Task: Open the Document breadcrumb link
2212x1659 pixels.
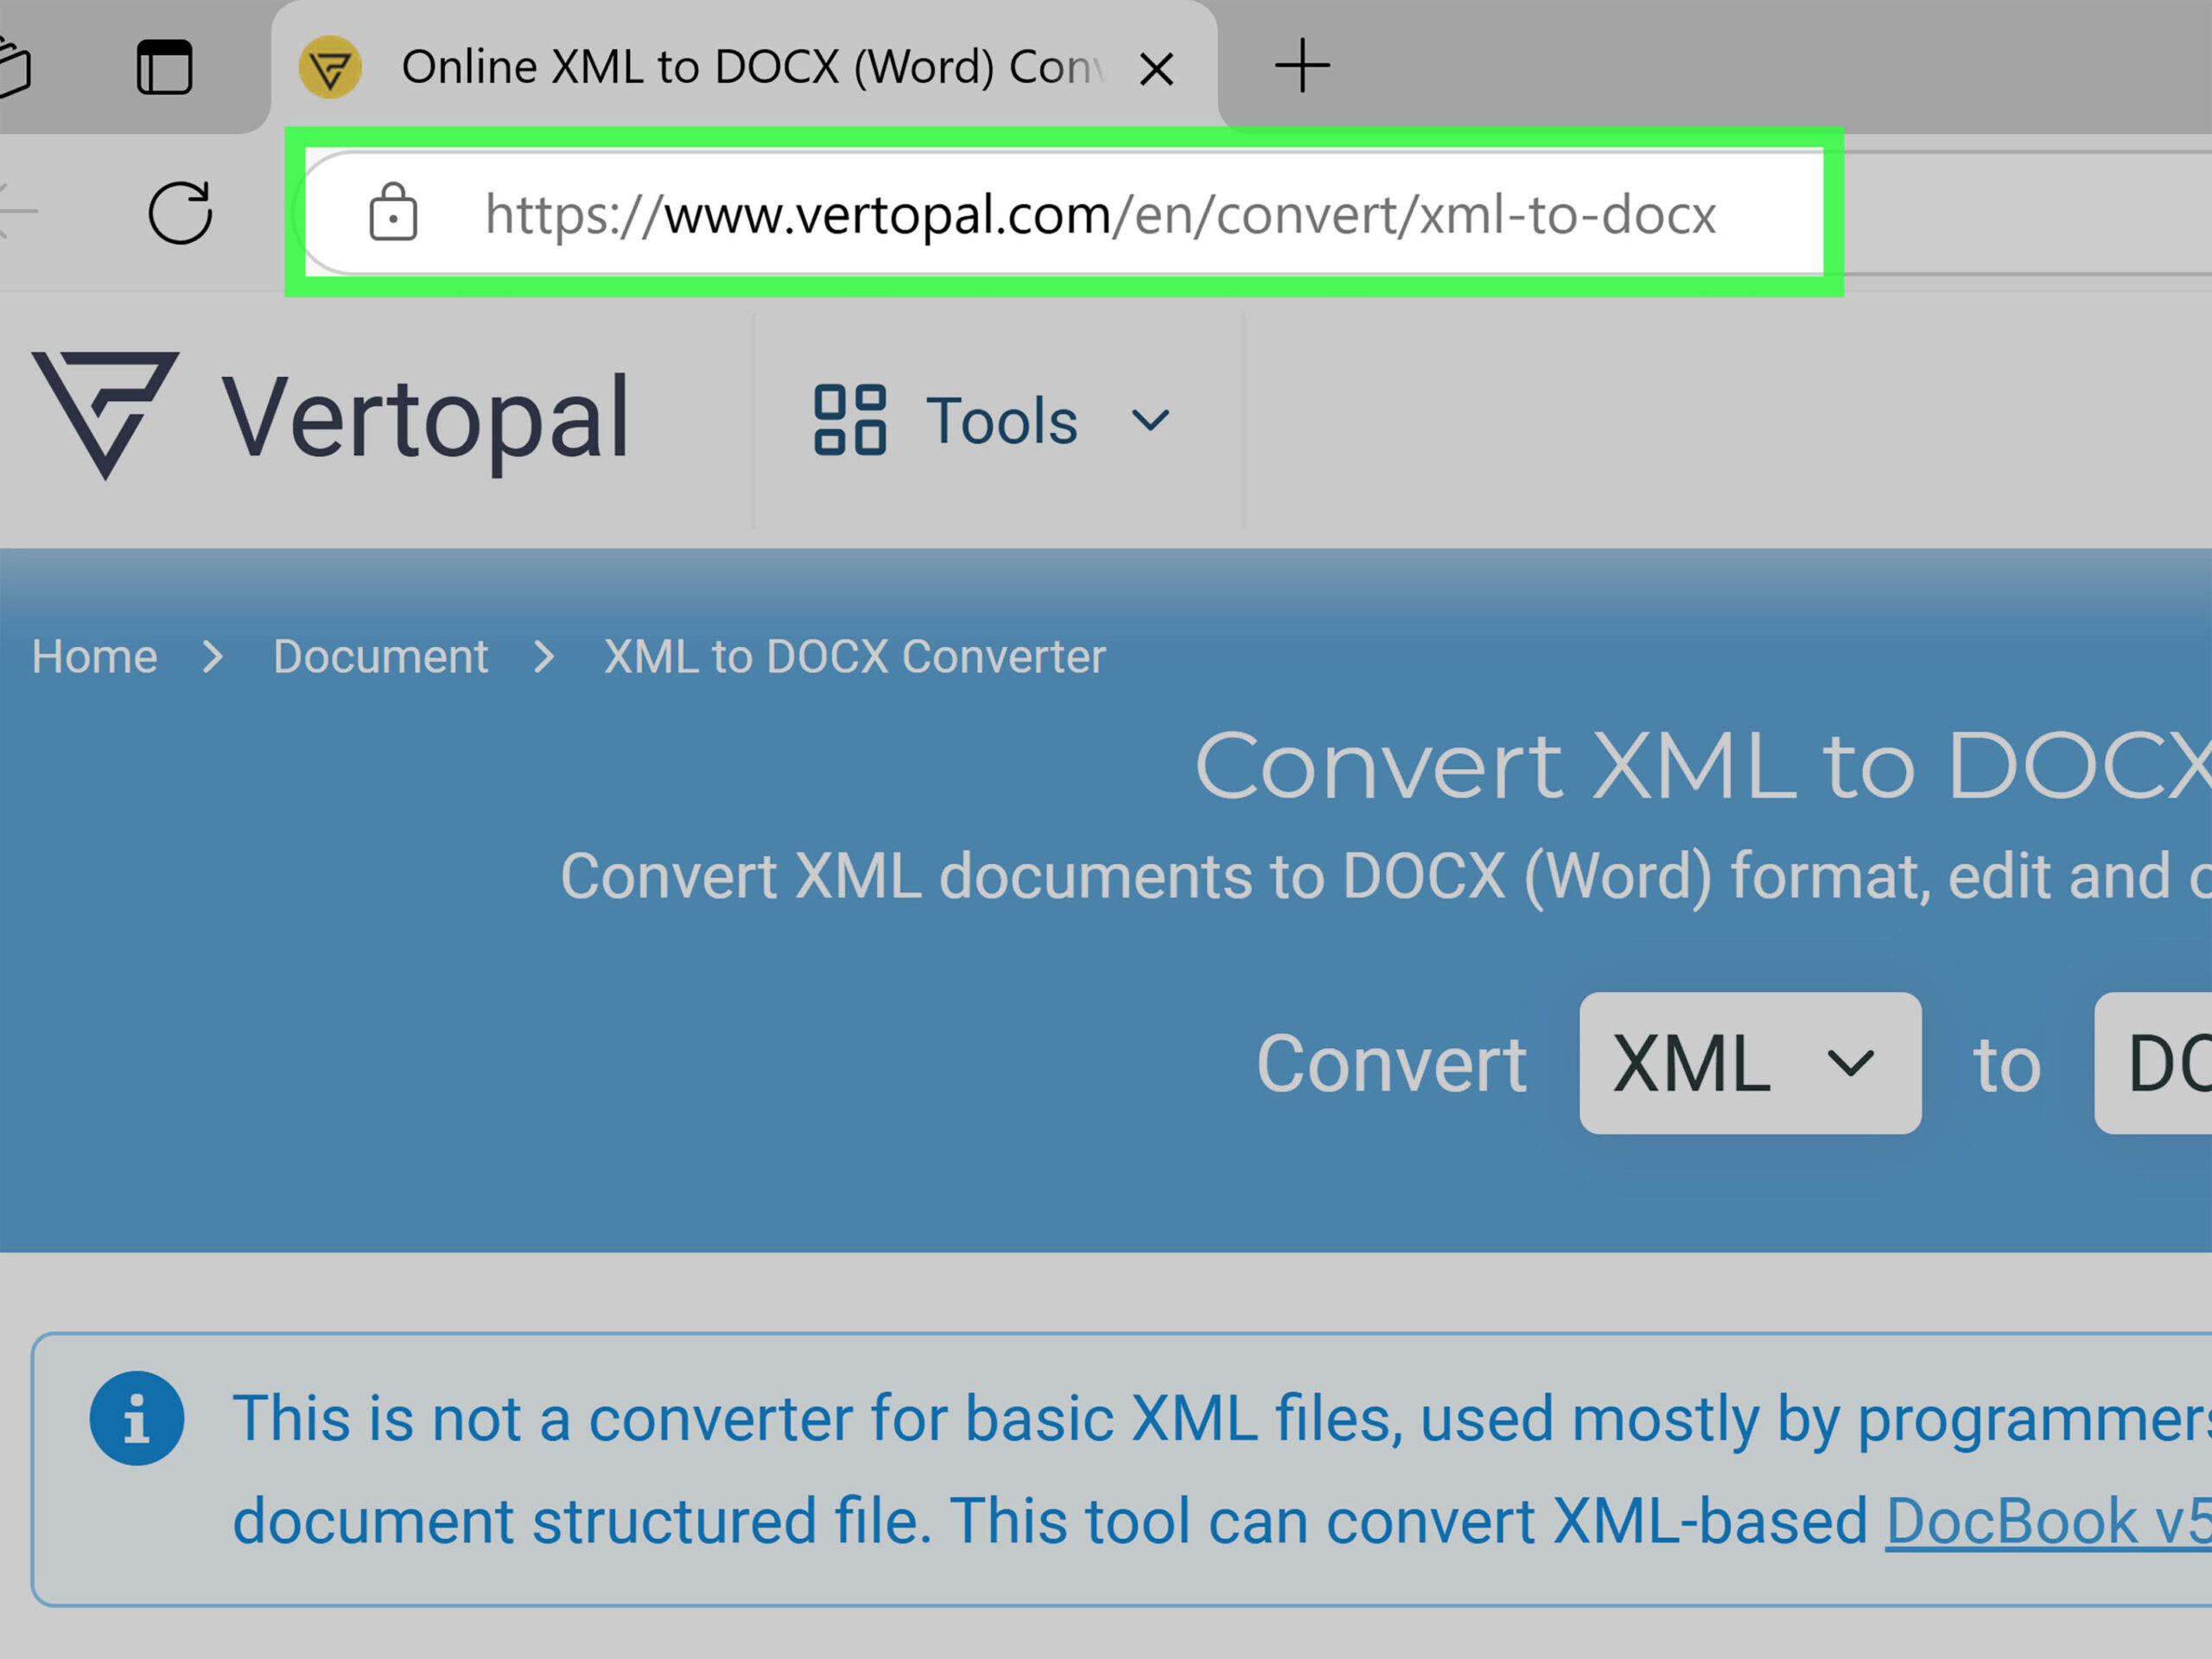Action: coord(380,657)
